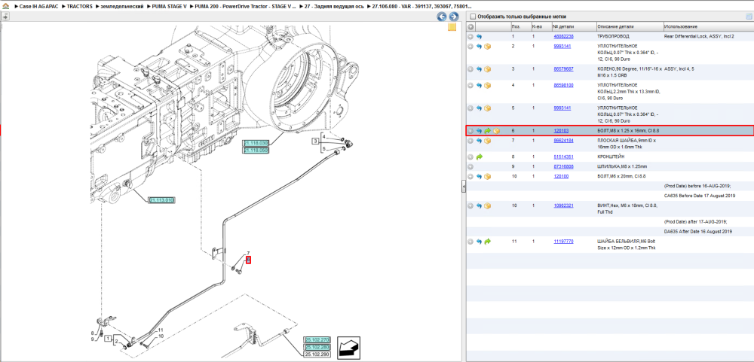Click the 'Case IH AG APAC' breadcrumb
The image size is (754, 362).
coord(39,8)
